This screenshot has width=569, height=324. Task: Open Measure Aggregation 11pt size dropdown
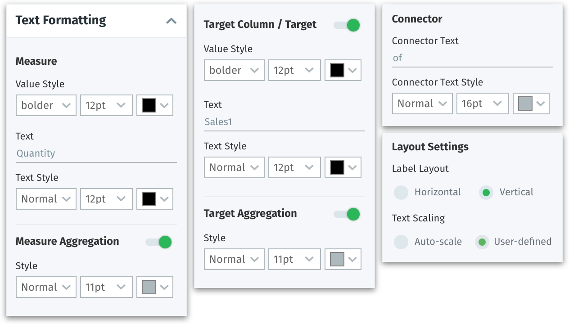pyautogui.click(x=106, y=287)
